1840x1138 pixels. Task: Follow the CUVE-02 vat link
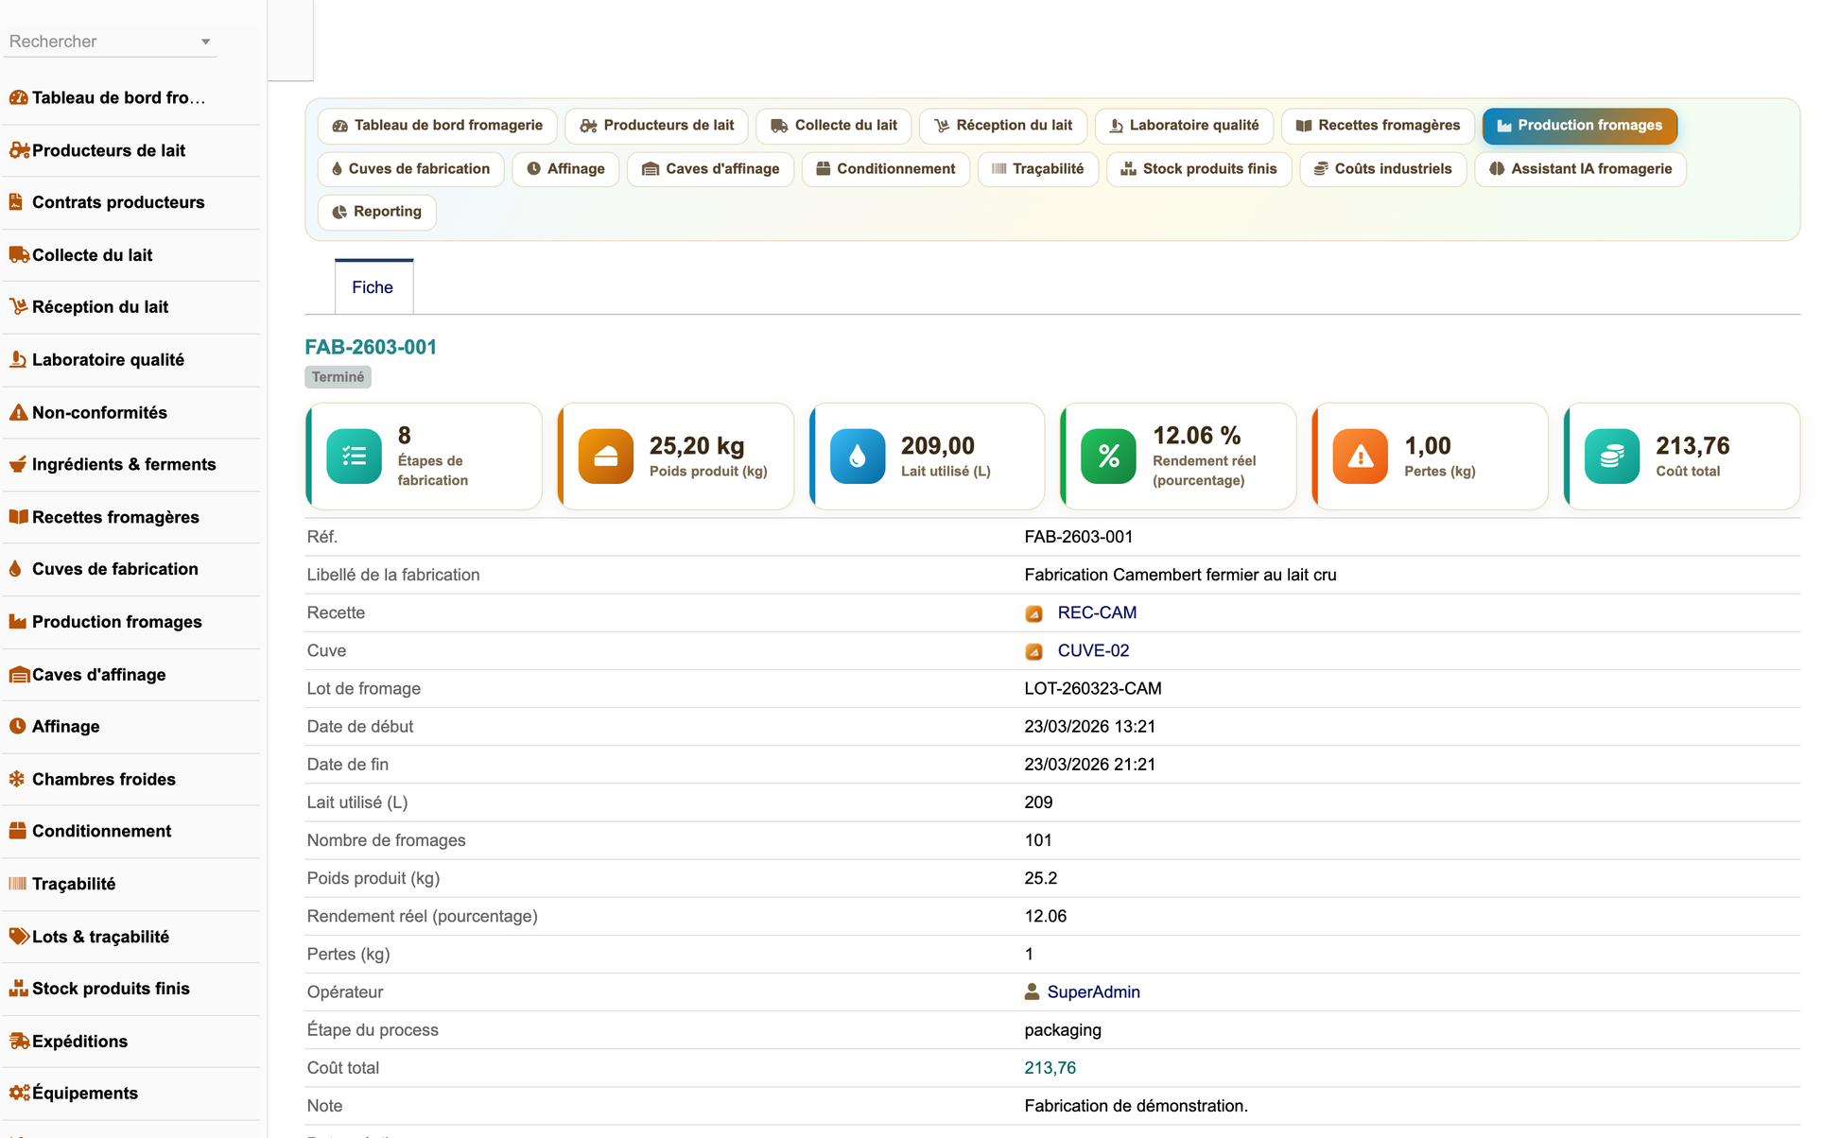pyautogui.click(x=1093, y=650)
